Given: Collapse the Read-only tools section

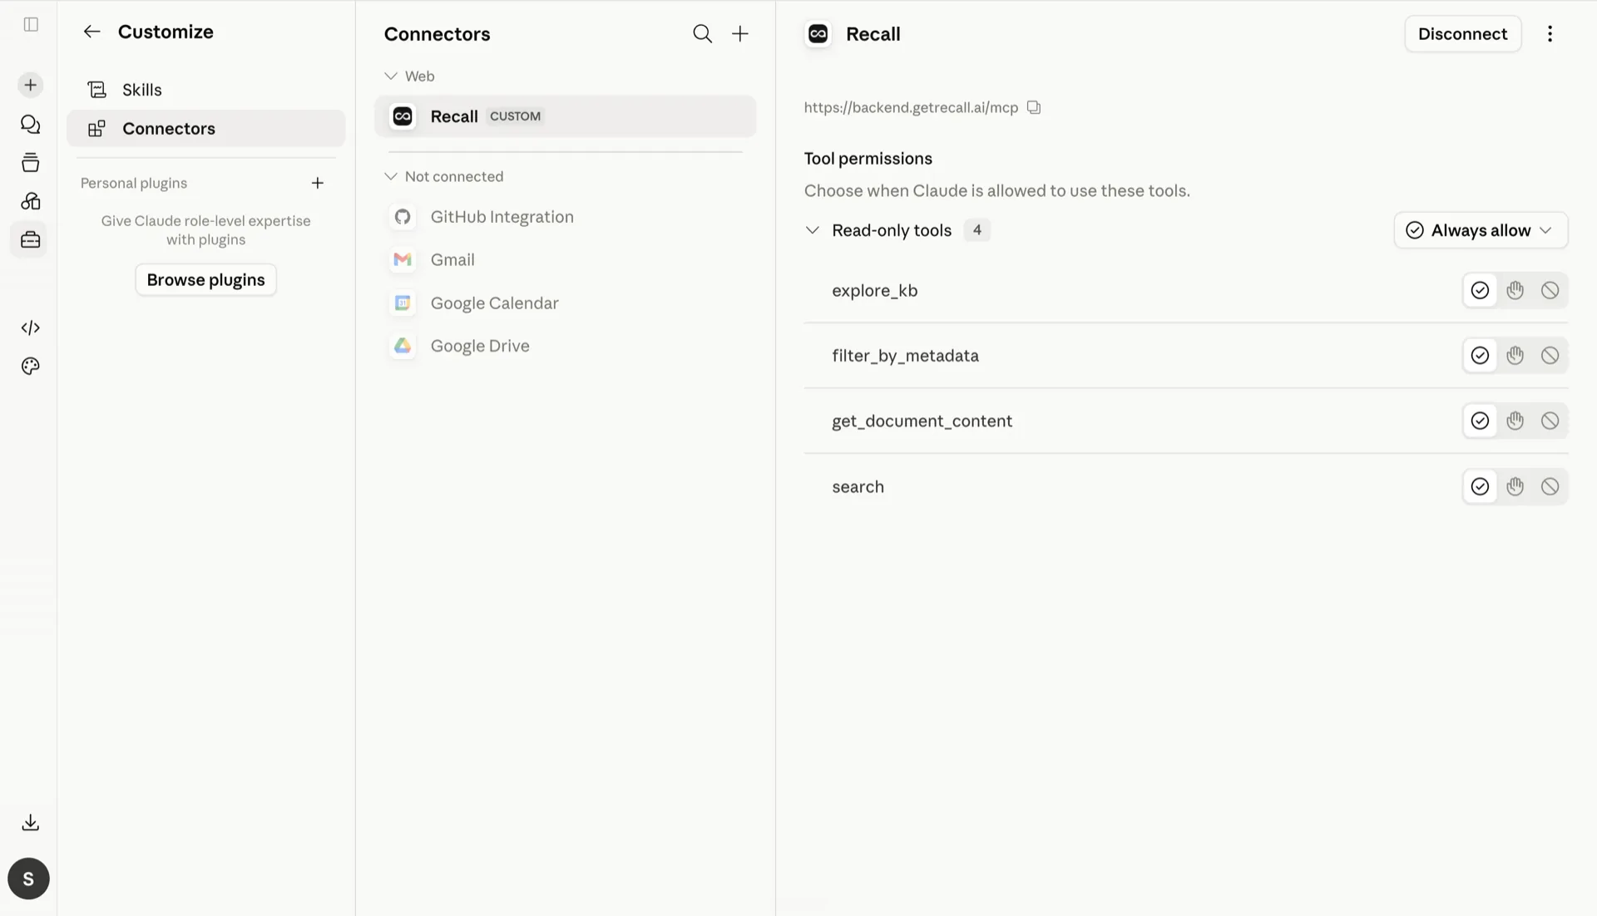Looking at the screenshot, I should (812, 230).
